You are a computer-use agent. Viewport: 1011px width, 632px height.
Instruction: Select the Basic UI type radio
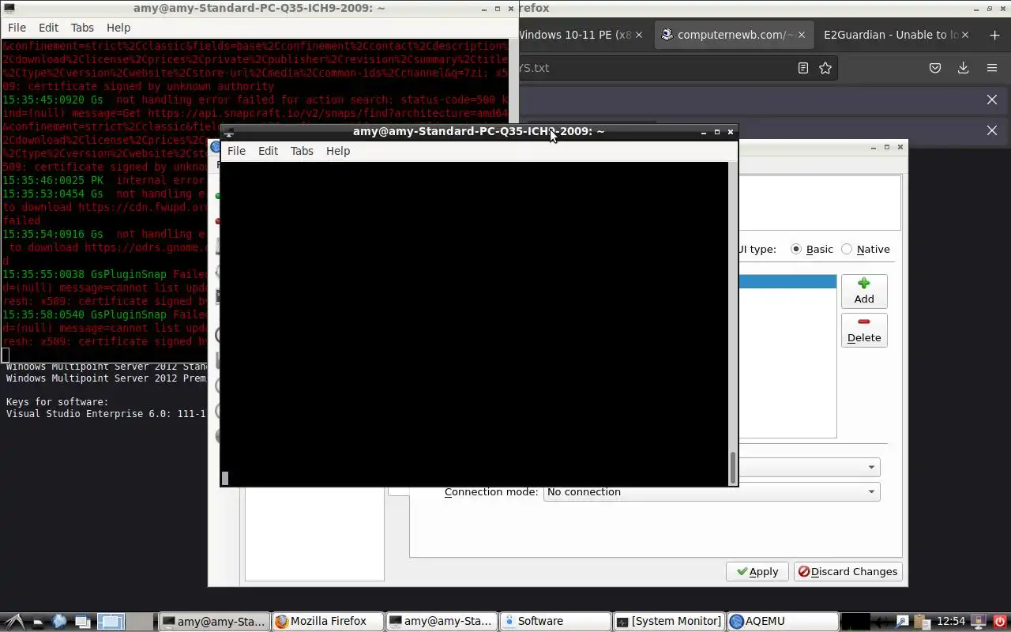coord(796,249)
